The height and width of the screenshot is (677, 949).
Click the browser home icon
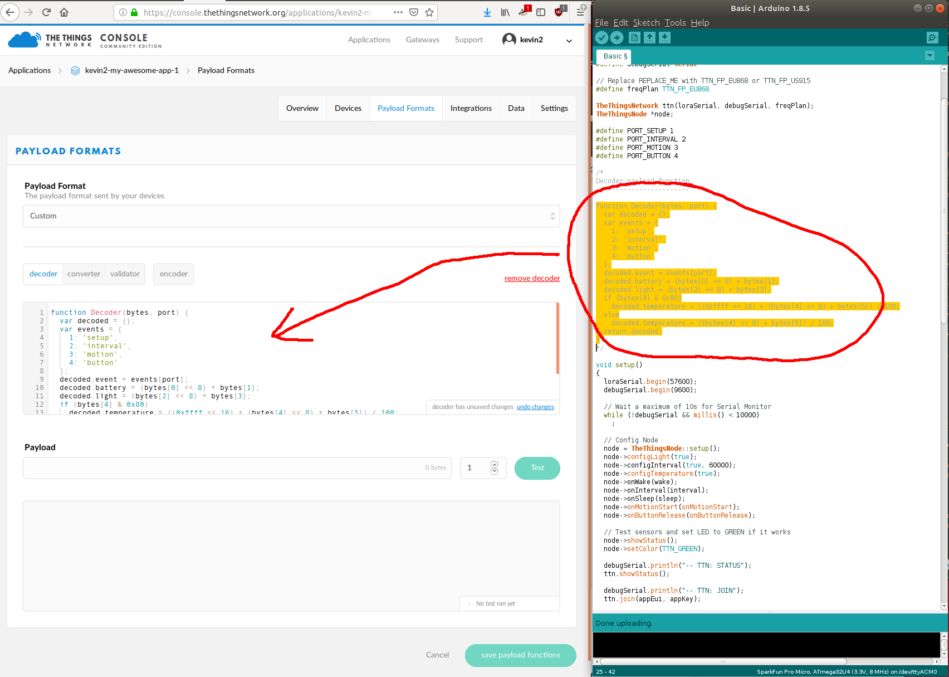[64, 12]
